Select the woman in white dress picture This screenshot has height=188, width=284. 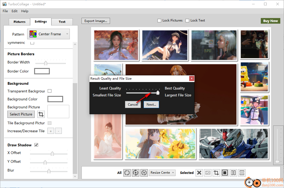pos(108,137)
